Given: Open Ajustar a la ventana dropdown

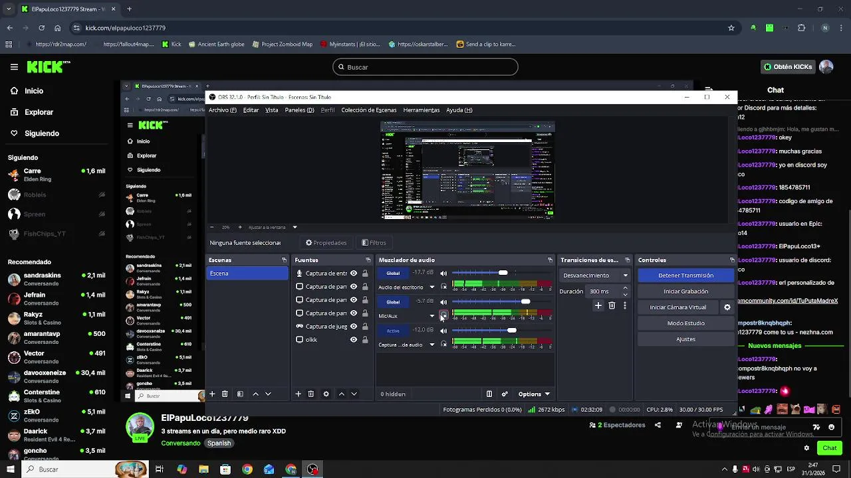Looking at the screenshot, I should coord(273,227).
